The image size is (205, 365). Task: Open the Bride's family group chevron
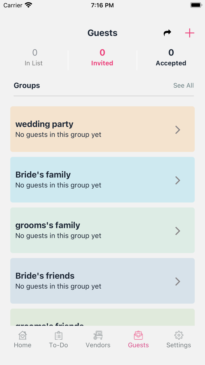click(178, 180)
